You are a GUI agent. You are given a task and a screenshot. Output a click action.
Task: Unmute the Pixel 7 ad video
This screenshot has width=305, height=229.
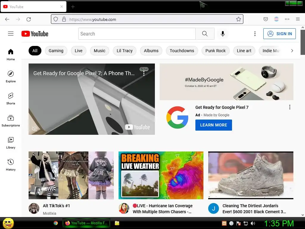(35, 129)
